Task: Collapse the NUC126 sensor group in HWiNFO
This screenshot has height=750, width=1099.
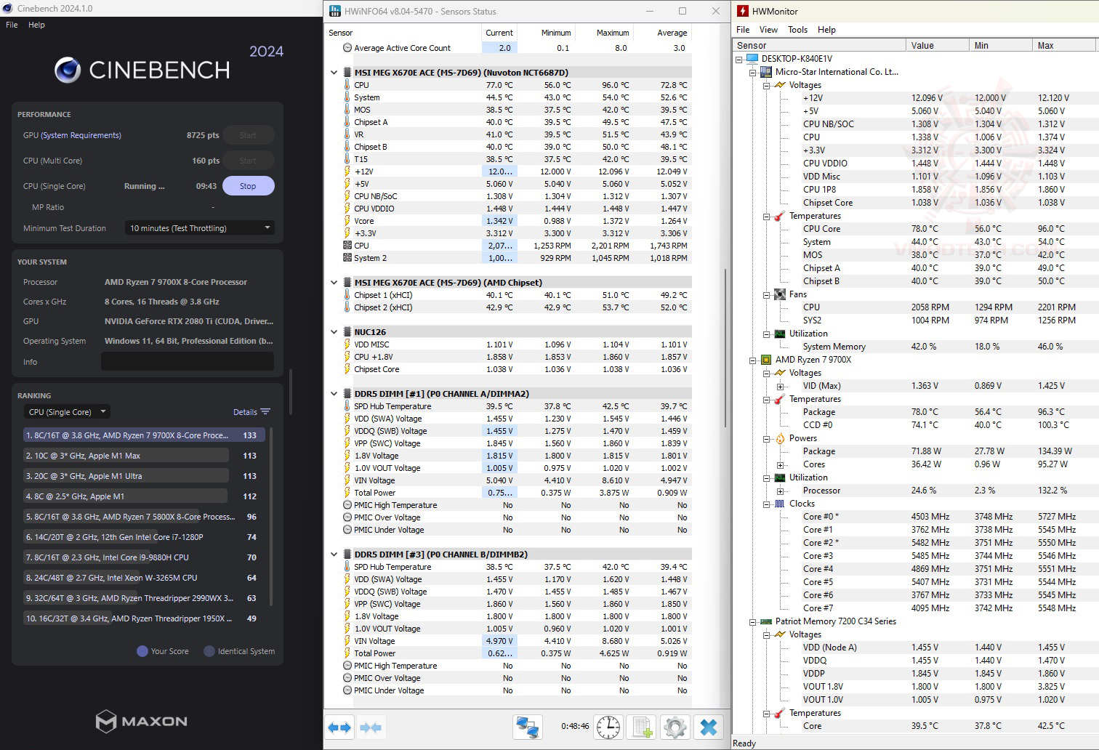Action: pos(334,332)
